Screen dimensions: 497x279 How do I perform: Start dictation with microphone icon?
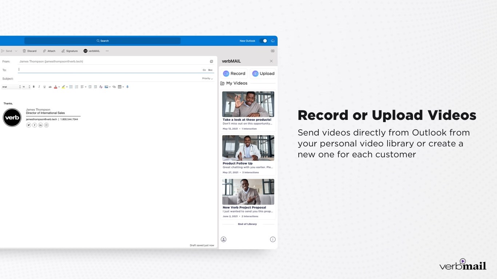pos(127,87)
